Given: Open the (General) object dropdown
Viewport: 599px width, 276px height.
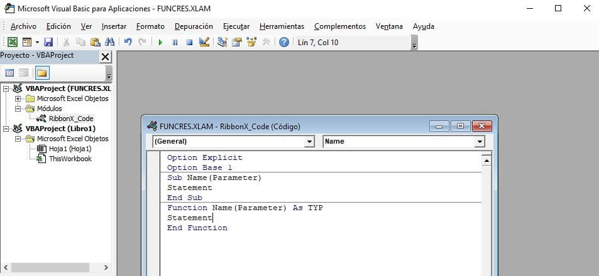Looking at the screenshot, I should click(x=309, y=142).
